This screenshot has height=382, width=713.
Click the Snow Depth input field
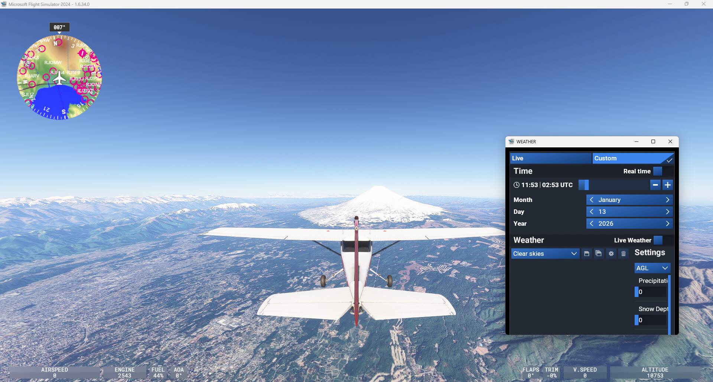tap(650, 320)
